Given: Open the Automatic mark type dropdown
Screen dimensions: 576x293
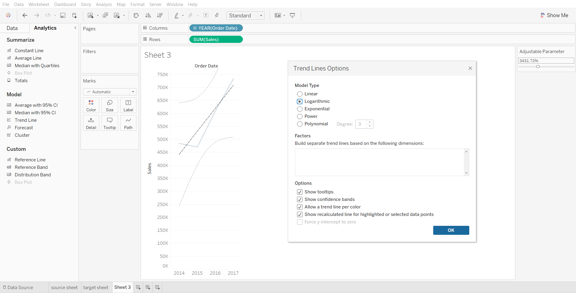Looking at the screenshot, I should click(110, 92).
